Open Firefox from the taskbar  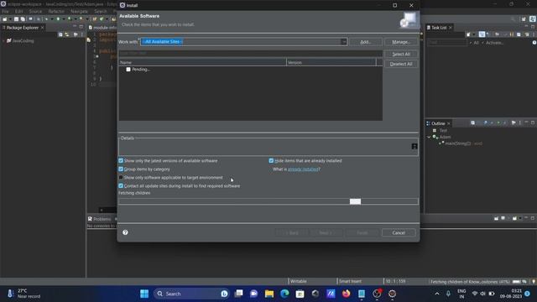(x=346, y=294)
